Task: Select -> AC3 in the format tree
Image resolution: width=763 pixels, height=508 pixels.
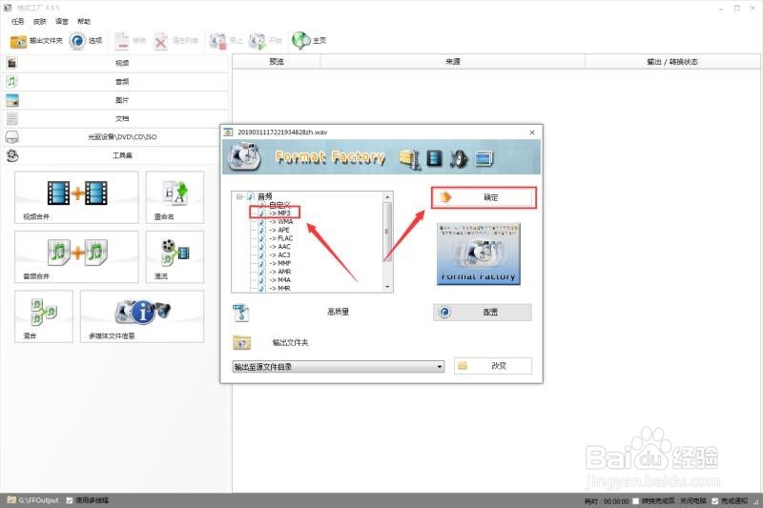Action: point(279,254)
